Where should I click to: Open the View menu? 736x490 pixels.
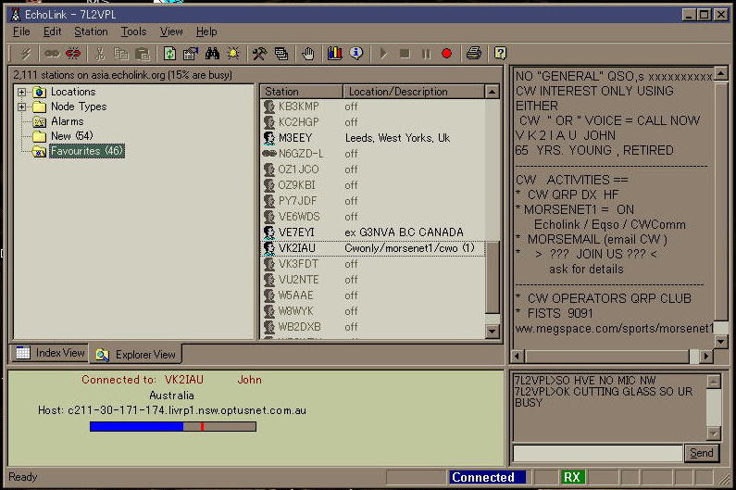click(171, 31)
